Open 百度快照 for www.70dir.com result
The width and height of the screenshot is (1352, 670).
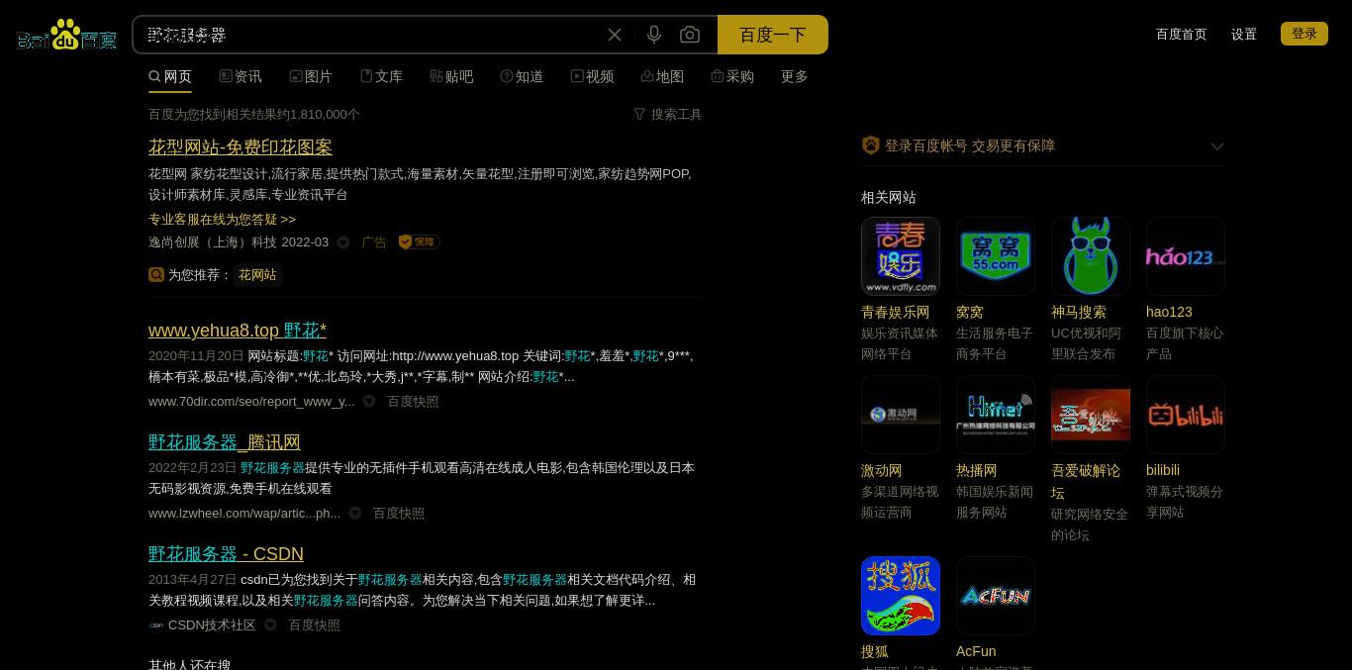pyautogui.click(x=413, y=402)
